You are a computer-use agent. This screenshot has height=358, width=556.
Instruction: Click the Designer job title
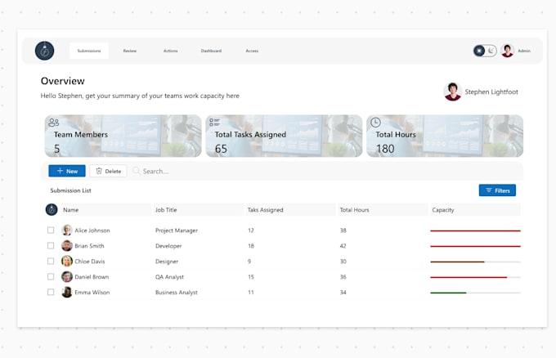click(167, 262)
